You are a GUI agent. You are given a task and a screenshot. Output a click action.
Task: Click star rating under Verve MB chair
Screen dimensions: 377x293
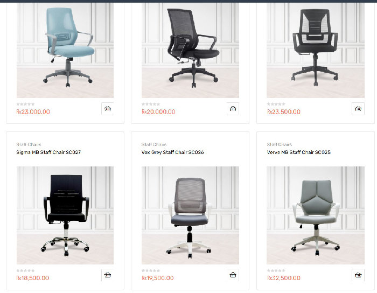coord(276,270)
